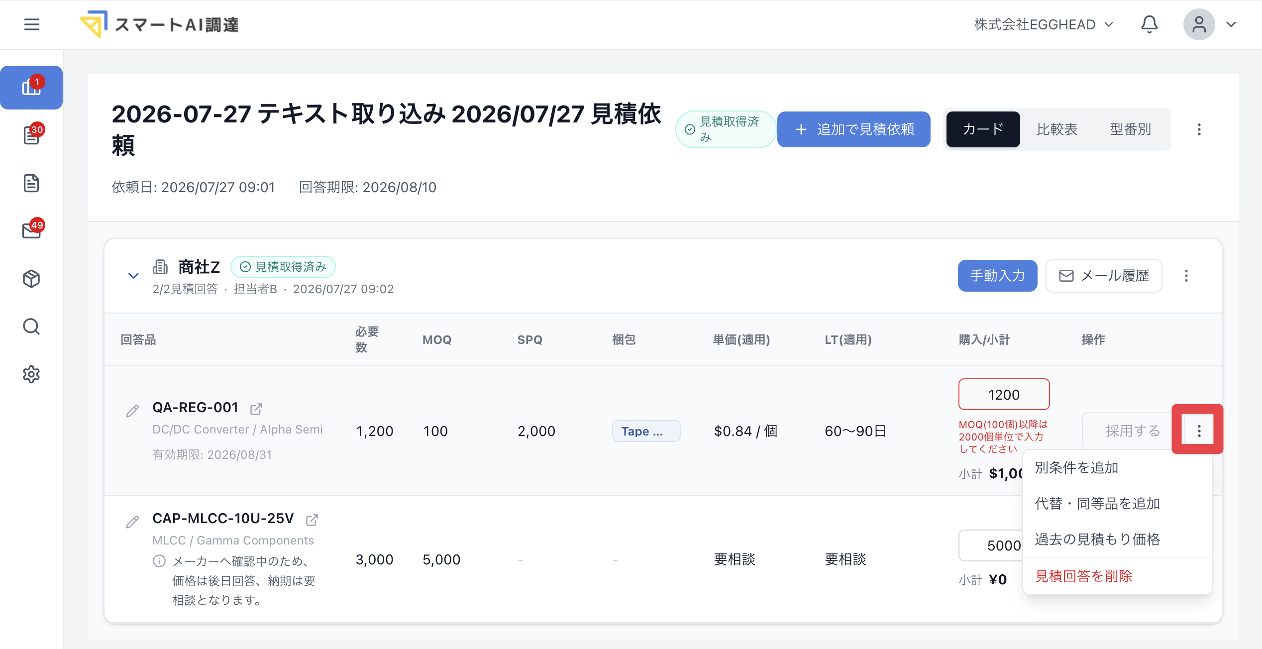
Task: Open the page-level three-dot menu beside 型番別
Action: tap(1199, 129)
